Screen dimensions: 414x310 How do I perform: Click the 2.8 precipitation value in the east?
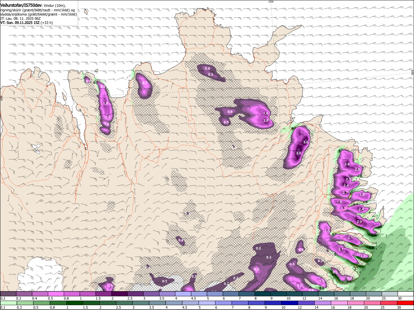(x=347, y=164)
